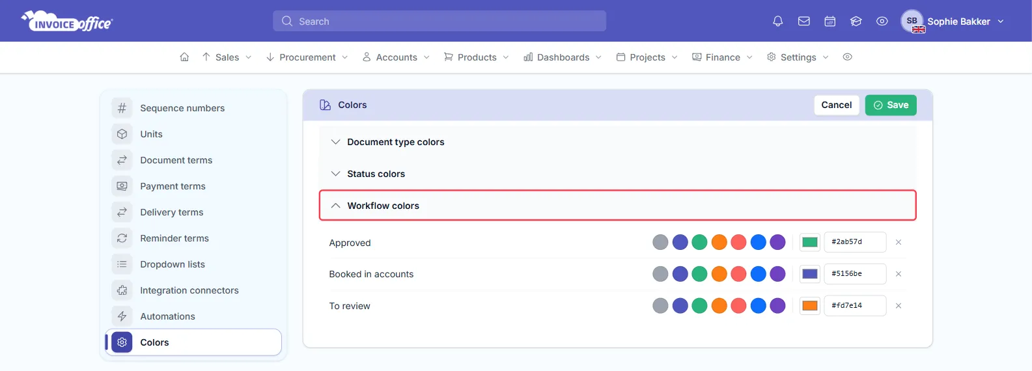Expand the Status colors section

[x=617, y=174]
